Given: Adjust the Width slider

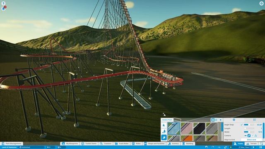Looking at the screenshot, I should pos(249,132).
